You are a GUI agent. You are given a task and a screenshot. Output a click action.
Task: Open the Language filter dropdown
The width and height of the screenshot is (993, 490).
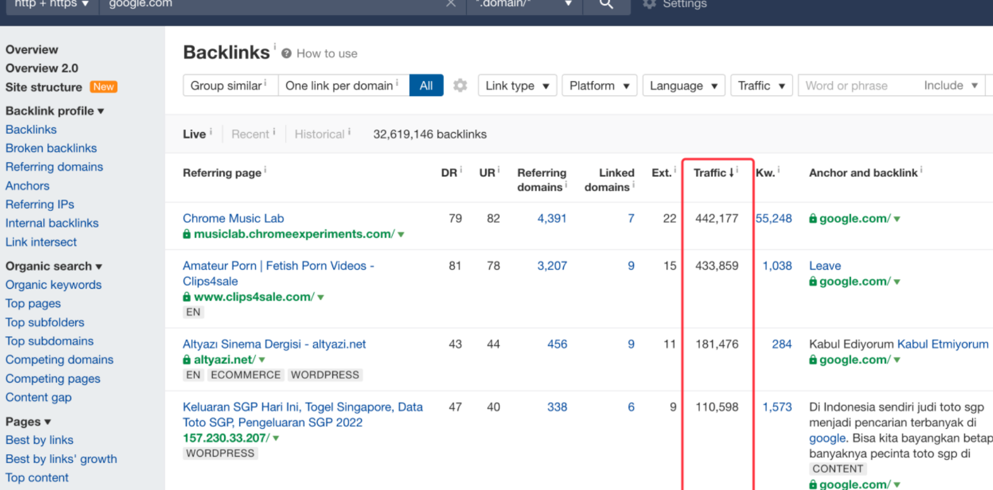tap(683, 85)
